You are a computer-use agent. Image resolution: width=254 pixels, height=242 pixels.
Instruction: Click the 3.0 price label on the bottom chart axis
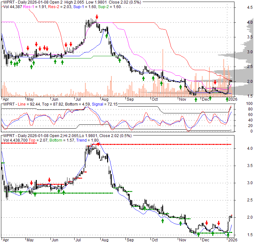click(250, 183)
